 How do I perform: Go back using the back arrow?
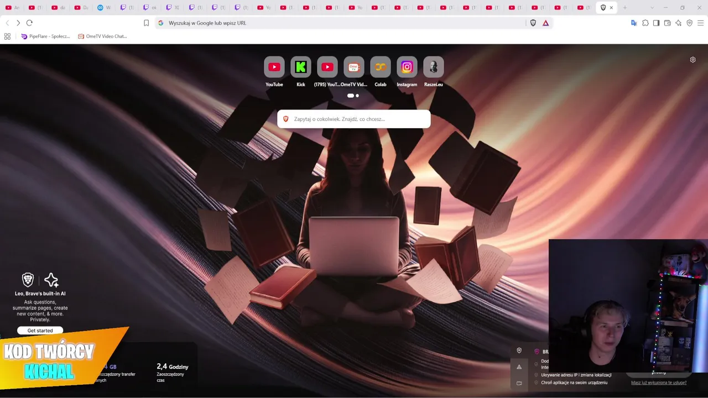7,23
